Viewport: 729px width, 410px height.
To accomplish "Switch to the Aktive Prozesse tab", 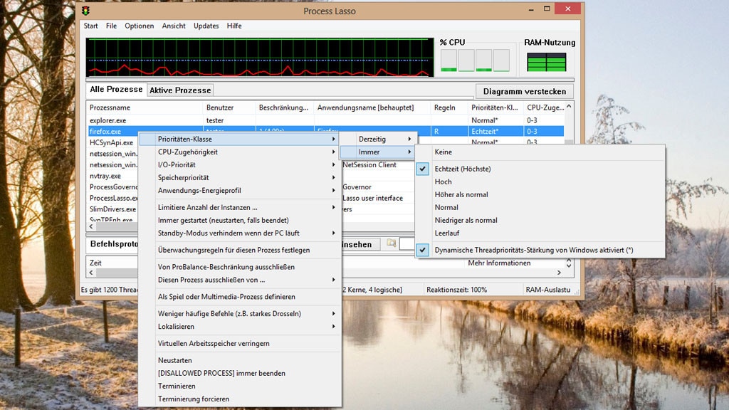I will [180, 90].
